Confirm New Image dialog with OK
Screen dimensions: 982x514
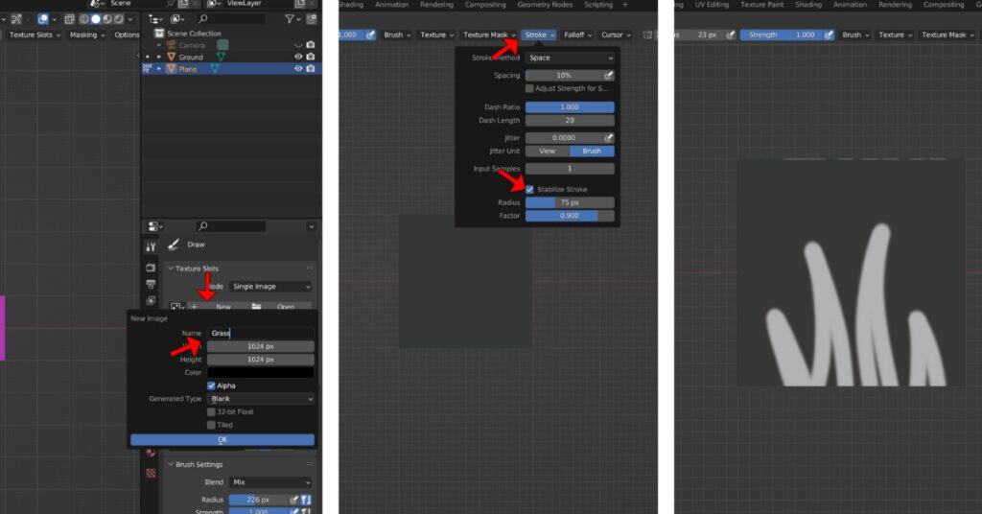pyautogui.click(x=222, y=439)
